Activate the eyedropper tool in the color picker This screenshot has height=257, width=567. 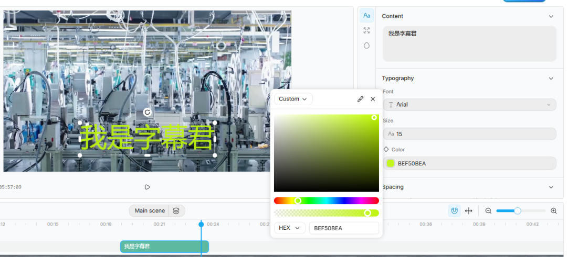[360, 99]
